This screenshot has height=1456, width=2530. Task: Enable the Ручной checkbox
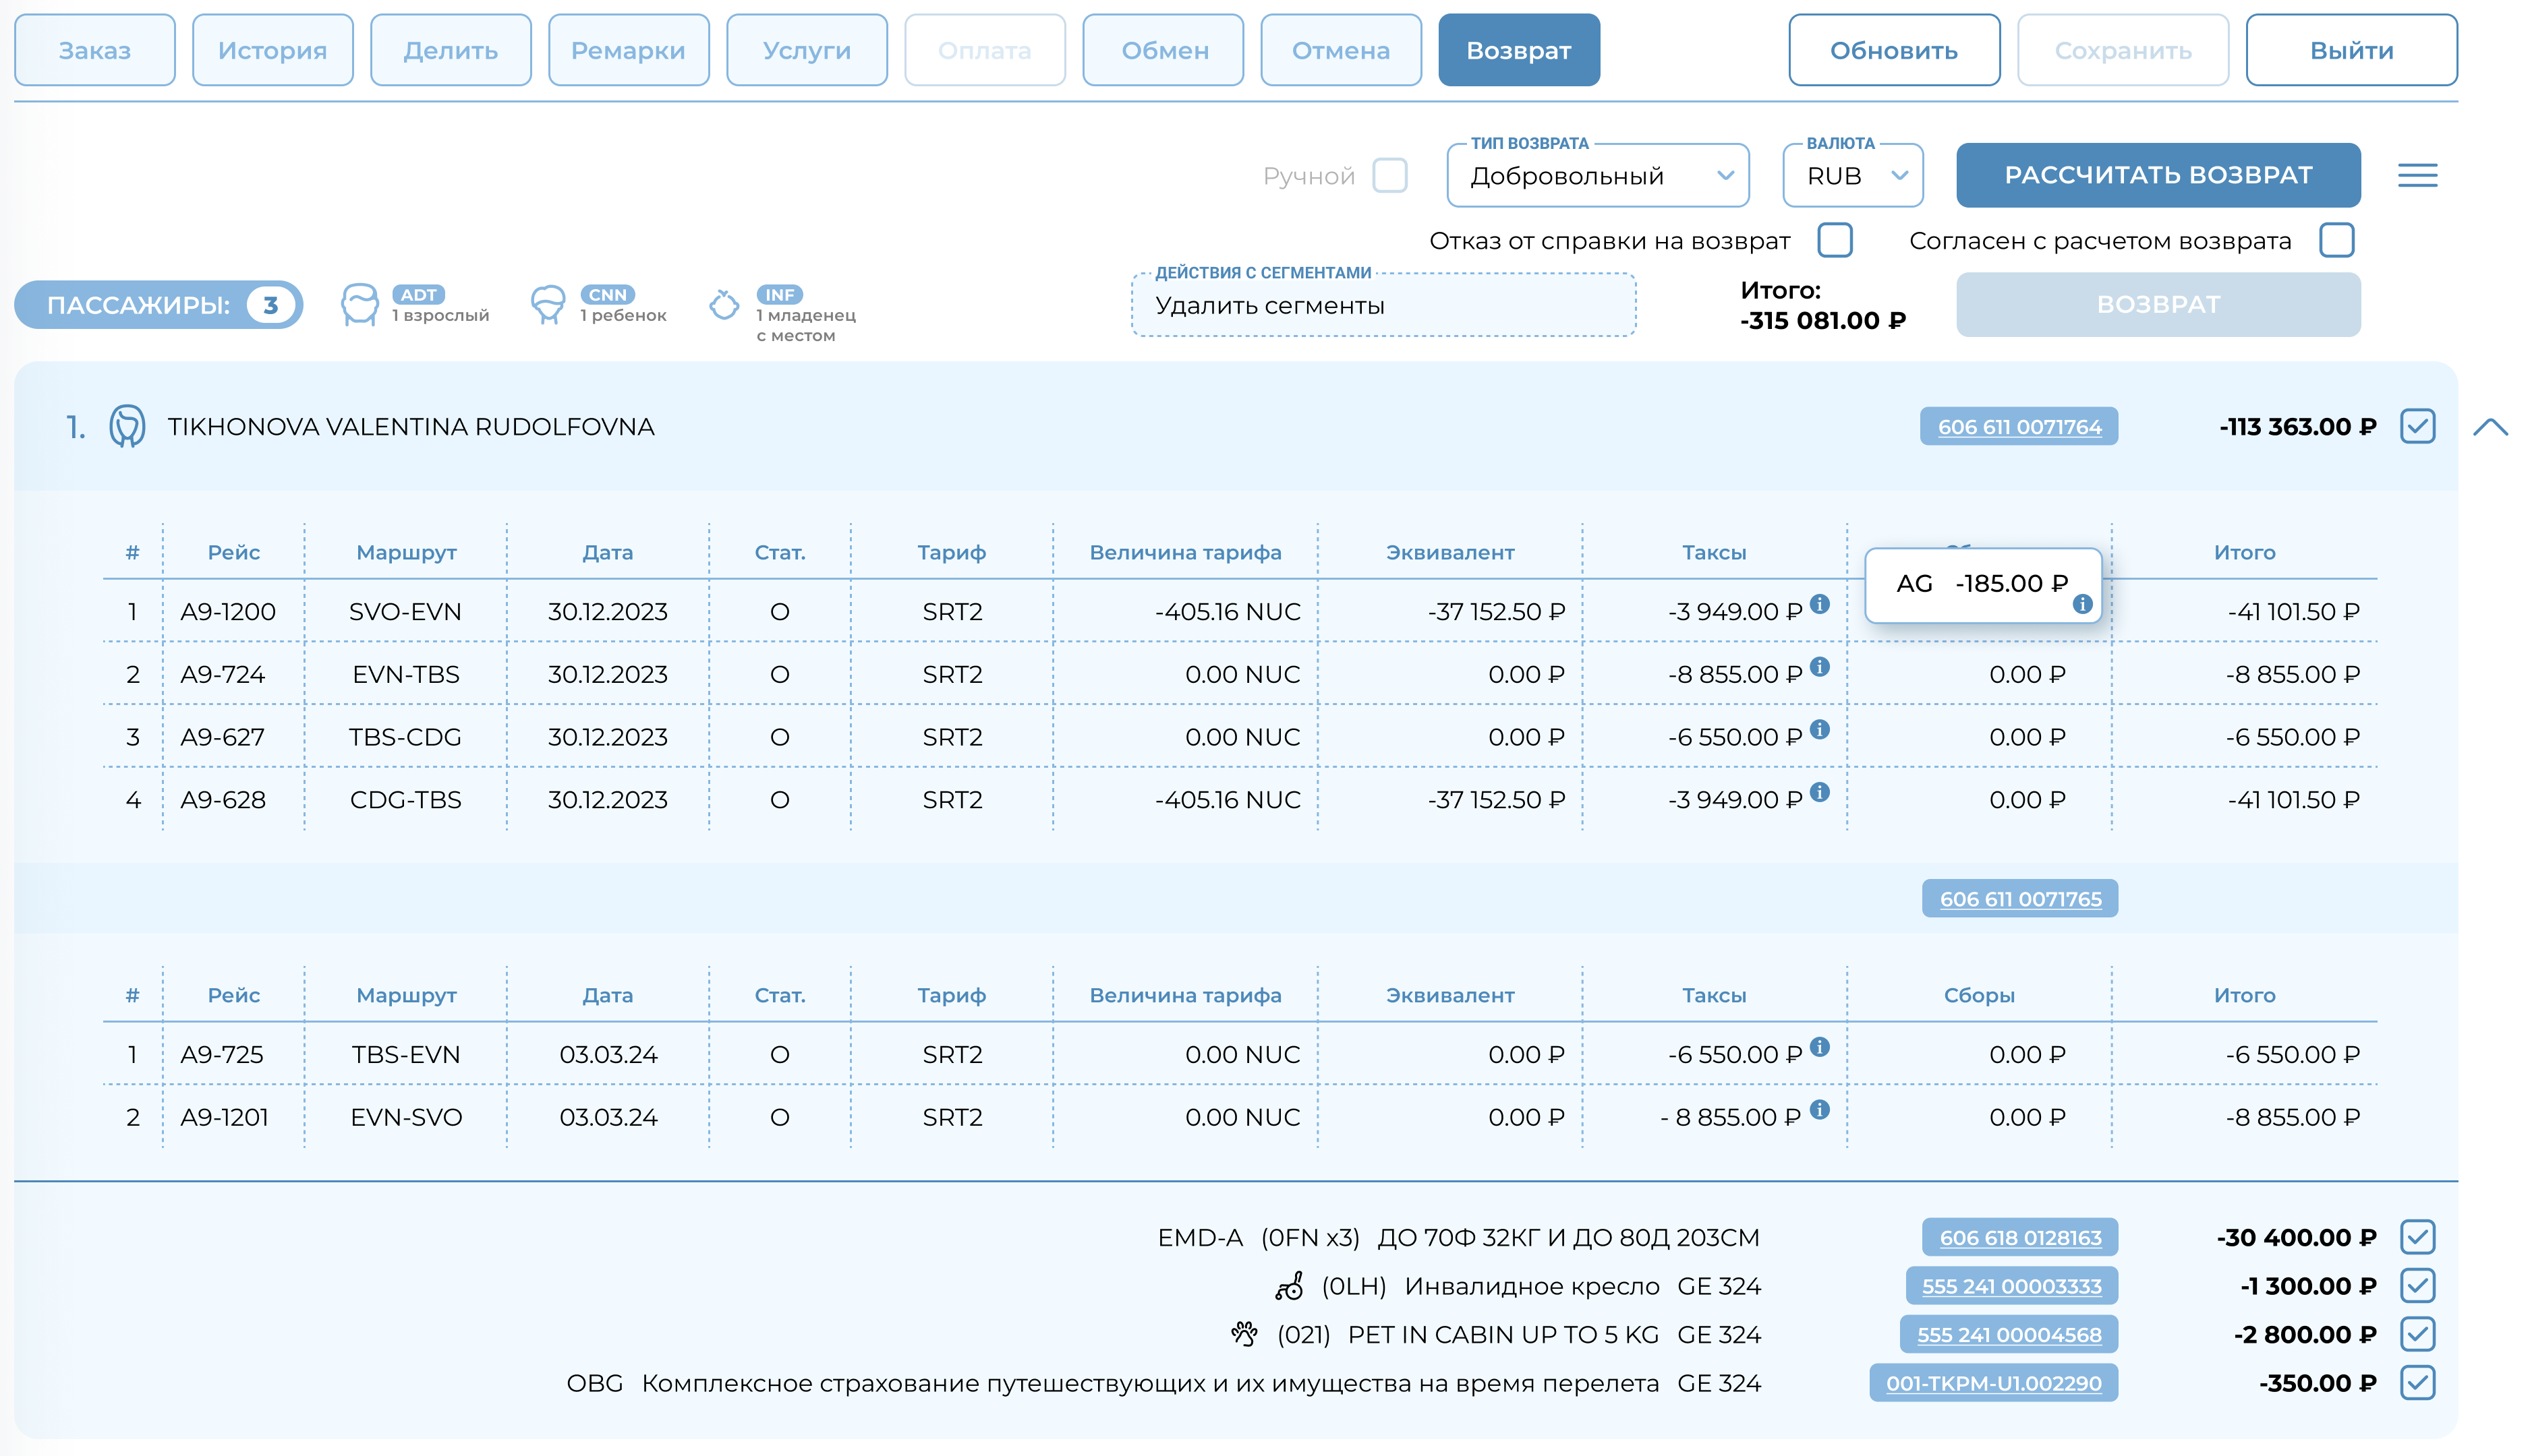pos(1389,176)
